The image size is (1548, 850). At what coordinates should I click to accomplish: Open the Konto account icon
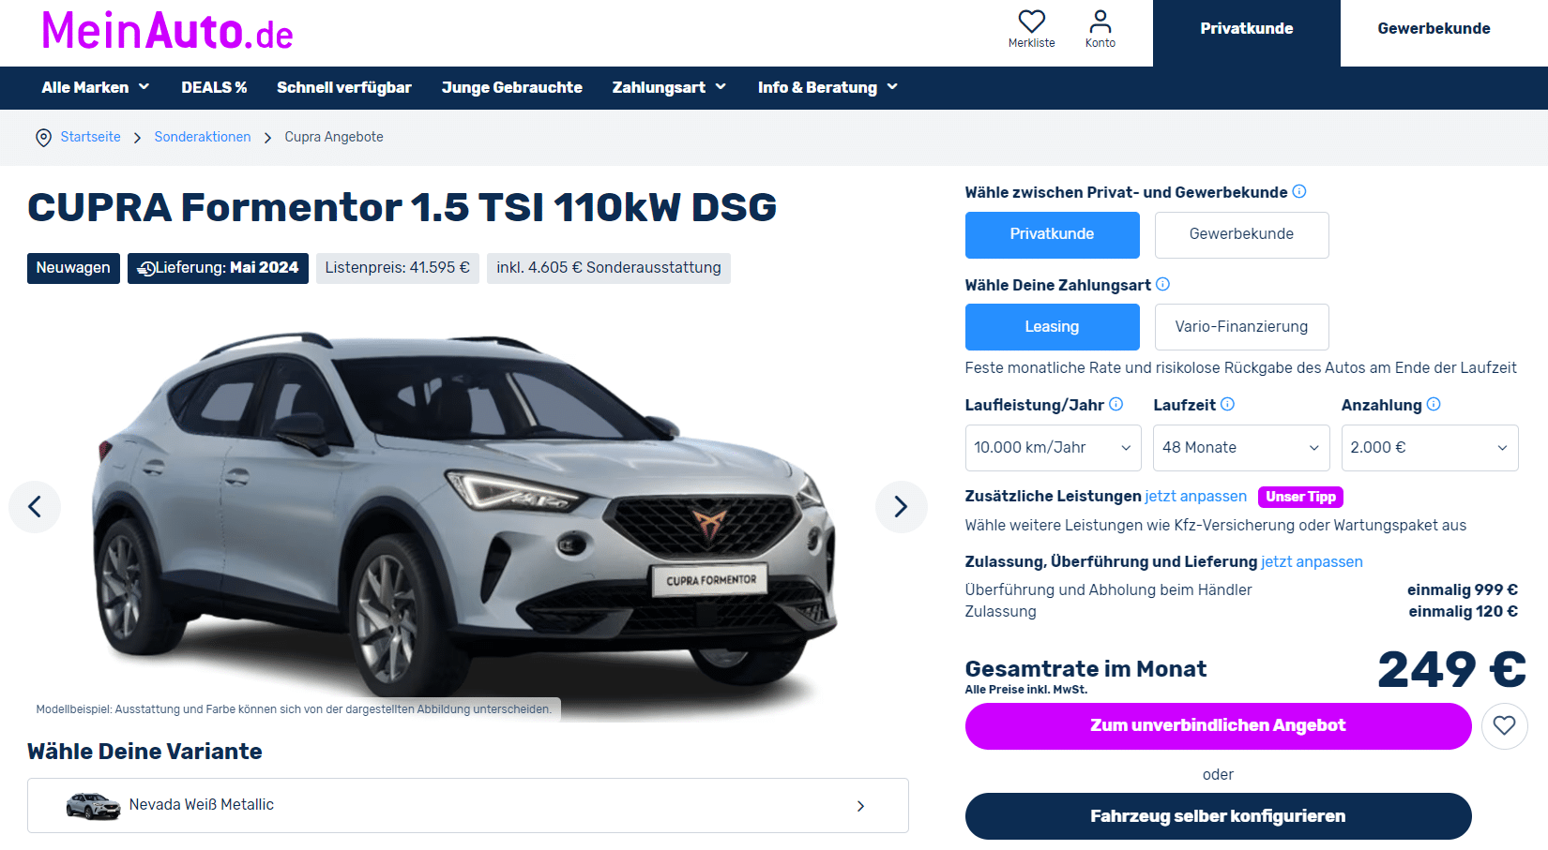(1100, 22)
